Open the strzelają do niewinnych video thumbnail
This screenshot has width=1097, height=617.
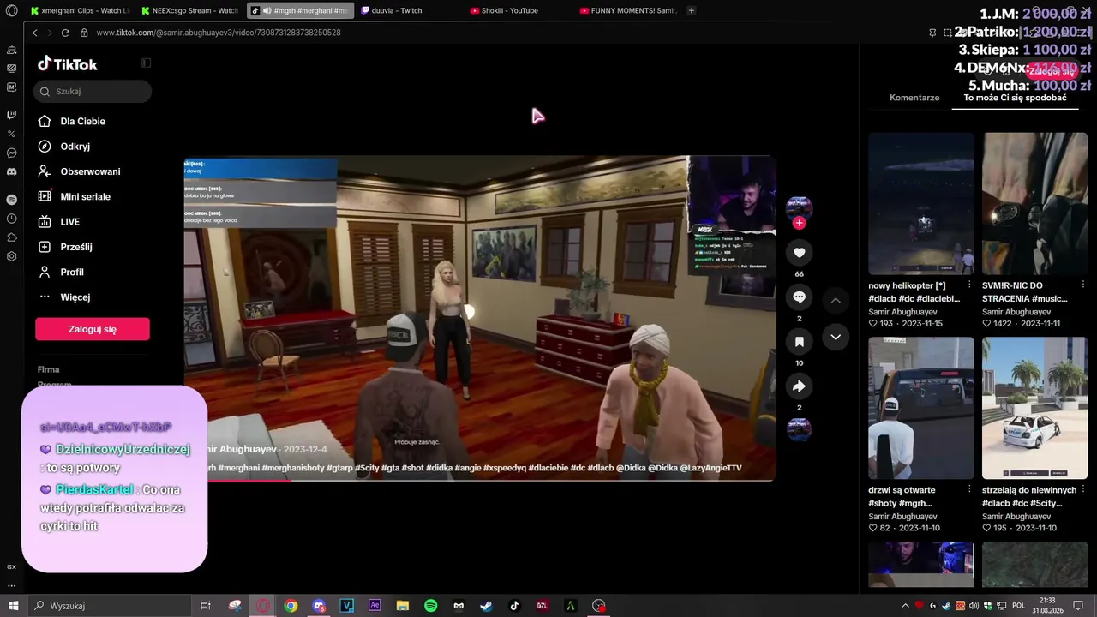pos(1035,408)
